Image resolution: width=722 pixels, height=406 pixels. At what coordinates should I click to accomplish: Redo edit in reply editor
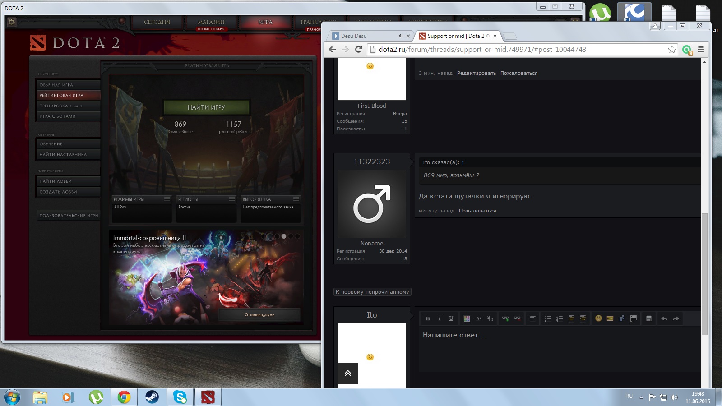tap(676, 318)
